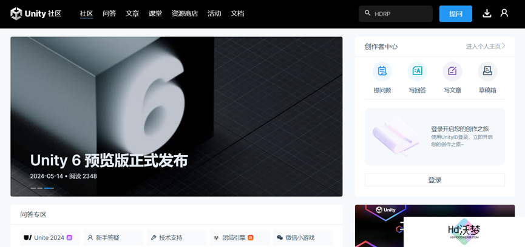
Task: Click the 提问题 icon
Action: pos(382,71)
